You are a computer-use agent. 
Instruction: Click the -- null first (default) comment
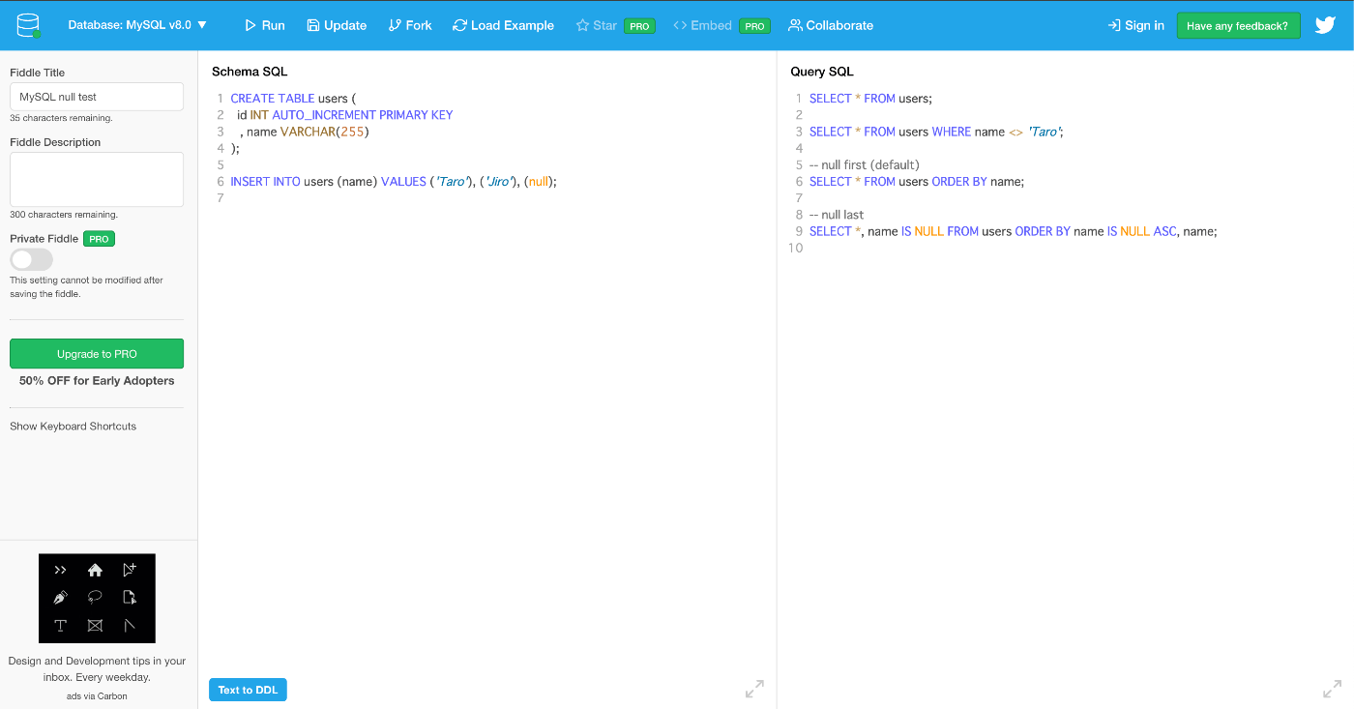click(865, 165)
